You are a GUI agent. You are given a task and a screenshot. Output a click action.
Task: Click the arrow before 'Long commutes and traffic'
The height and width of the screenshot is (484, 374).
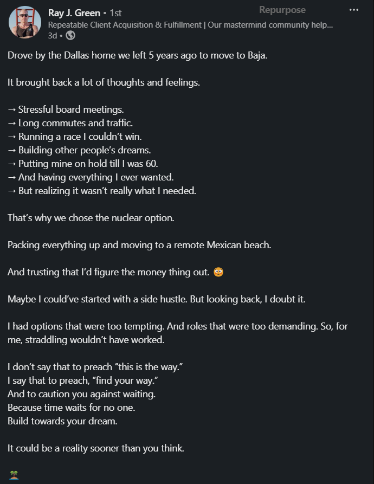tap(12, 123)
